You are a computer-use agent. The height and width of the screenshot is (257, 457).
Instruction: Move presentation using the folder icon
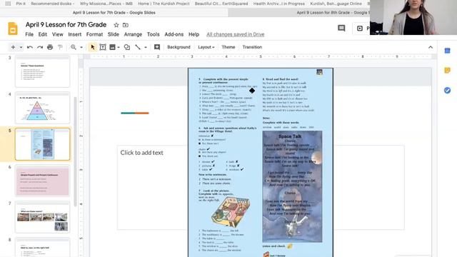(x=126, y=25)
